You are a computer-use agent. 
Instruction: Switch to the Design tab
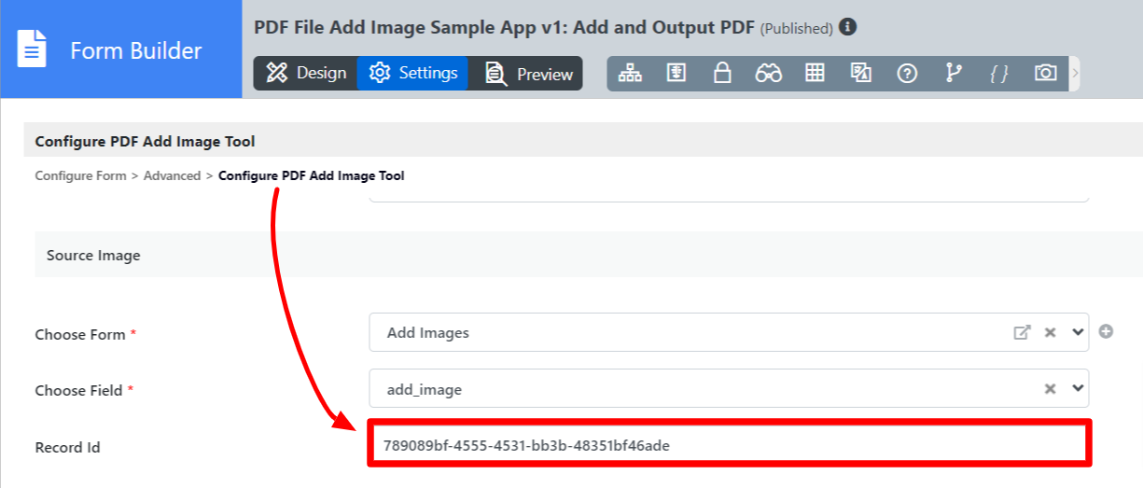click(x=306, y=73)
